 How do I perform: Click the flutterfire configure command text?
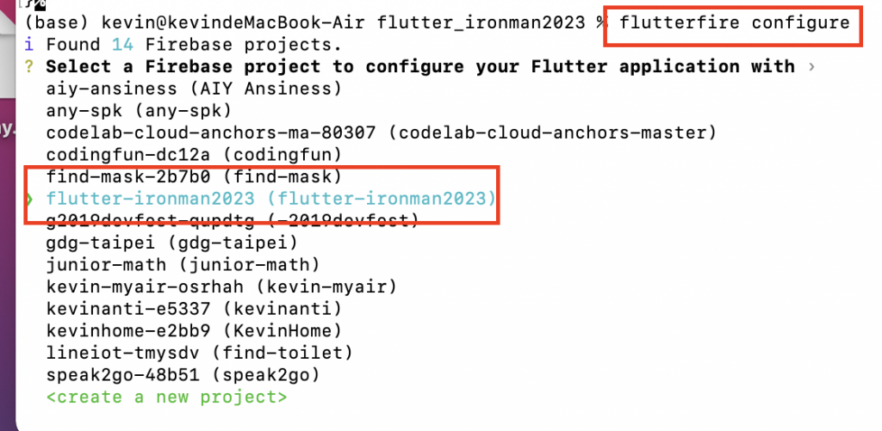point(735,23)
